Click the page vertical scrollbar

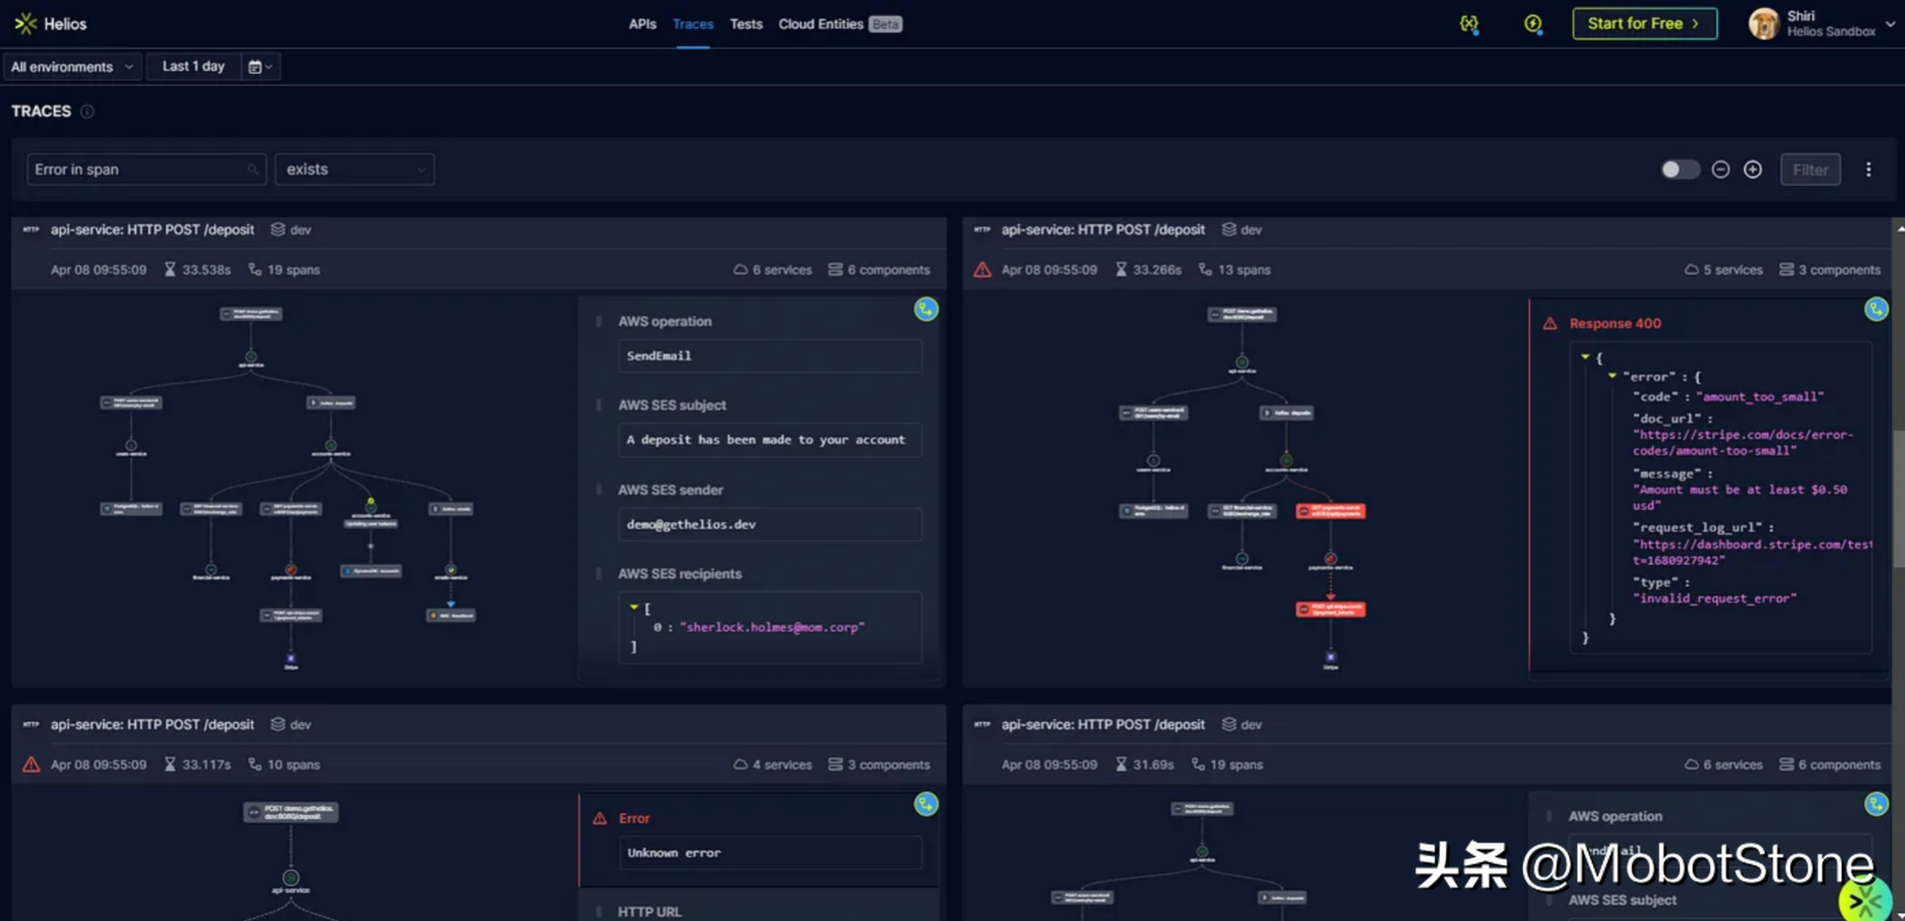1899,500
